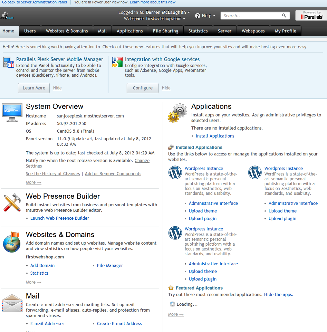This screenshot has width=327, height=332.
Task: Click the Plesk Mobile Manager icon
Action: click(x=9, y=62)
